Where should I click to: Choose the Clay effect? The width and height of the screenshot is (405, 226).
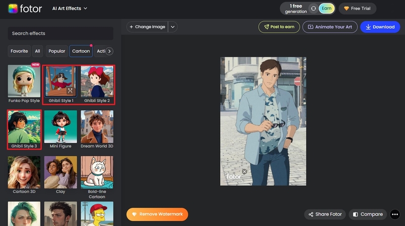pos(60,175)
